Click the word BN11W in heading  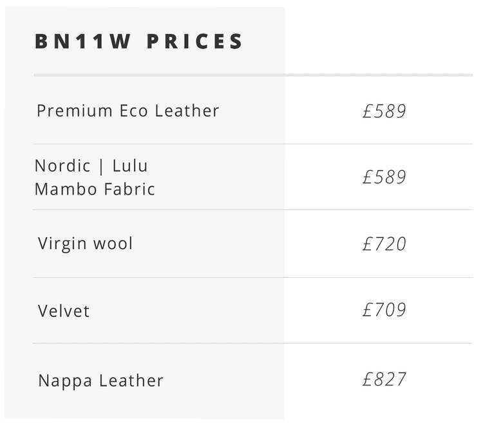(x=83, y=41)
